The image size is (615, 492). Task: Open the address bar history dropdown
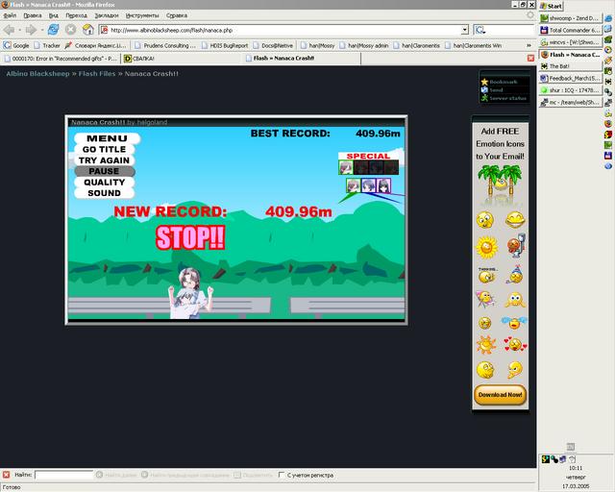pyautogui.click(x=465, y=30)
